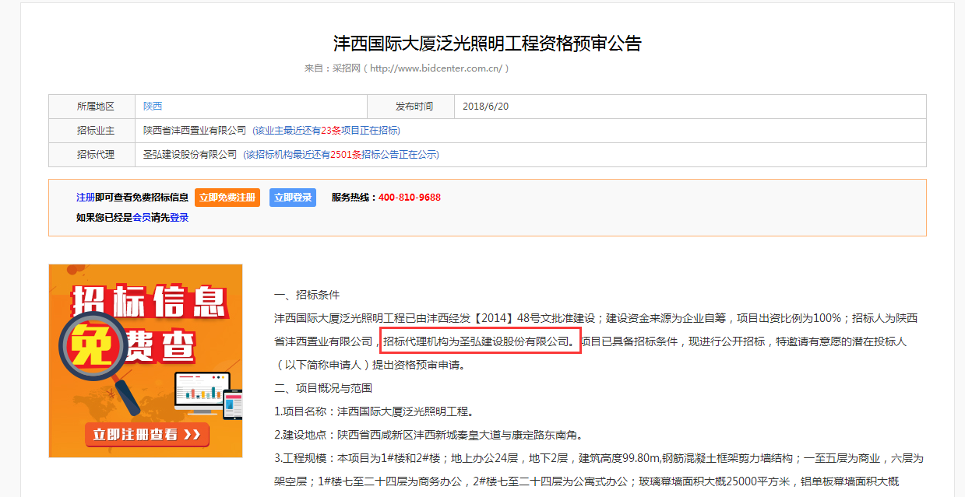Click the publish date 2018/6/20
This screenshot has height=497, width=965.
485,107
